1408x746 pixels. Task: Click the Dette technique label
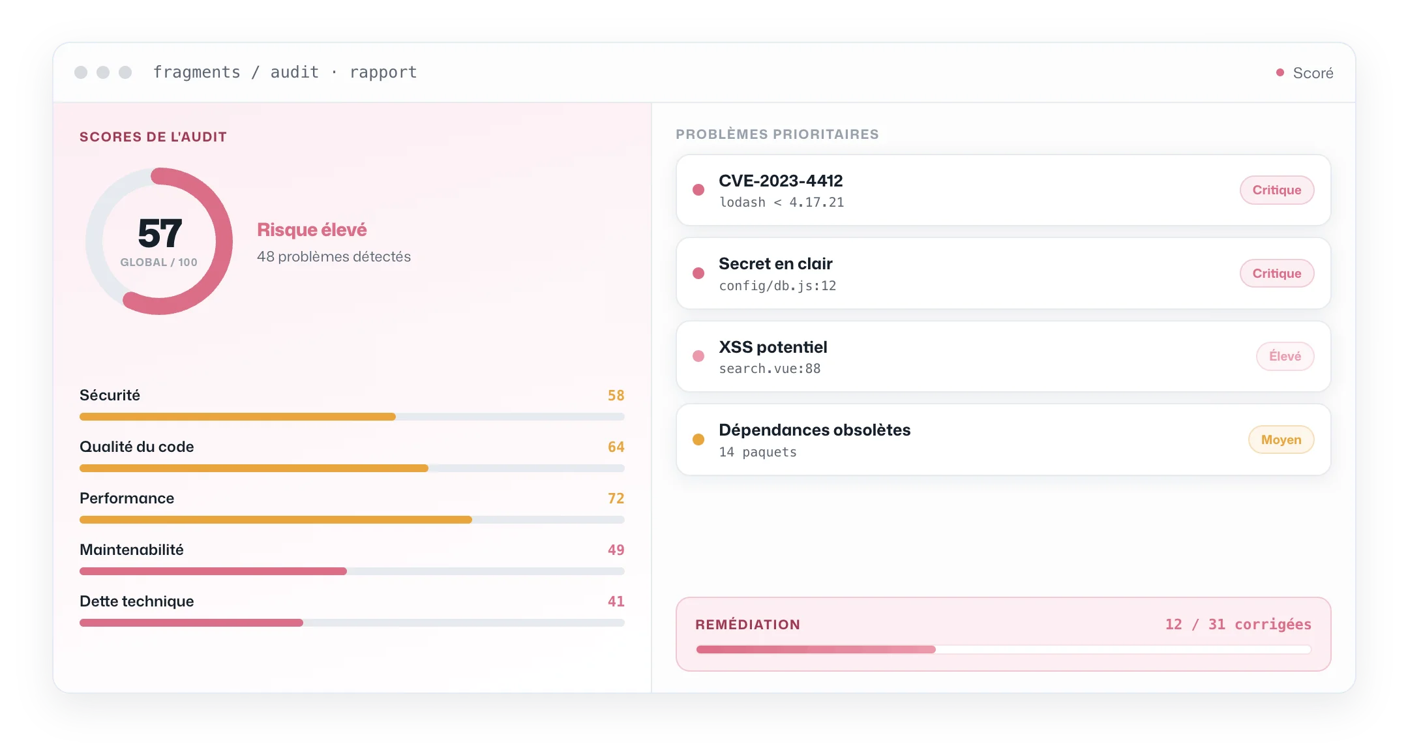click(x=136, y=601)
